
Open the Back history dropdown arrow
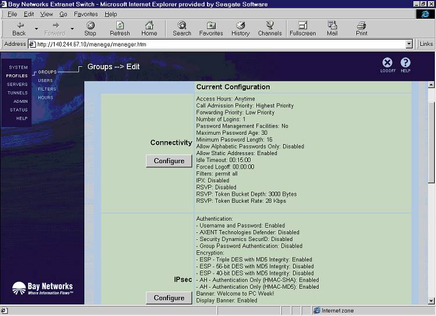tap(36, 28)
